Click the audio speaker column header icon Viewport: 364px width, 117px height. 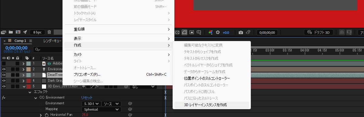(8, 58)
